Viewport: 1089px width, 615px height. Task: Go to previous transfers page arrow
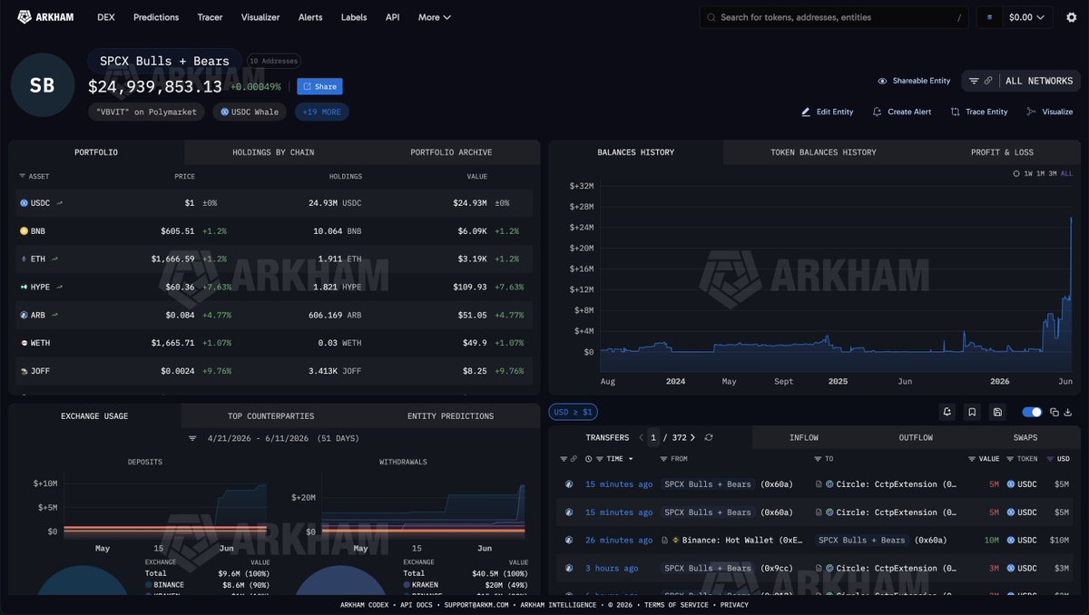pyautogui.click(x=641, y=438)
